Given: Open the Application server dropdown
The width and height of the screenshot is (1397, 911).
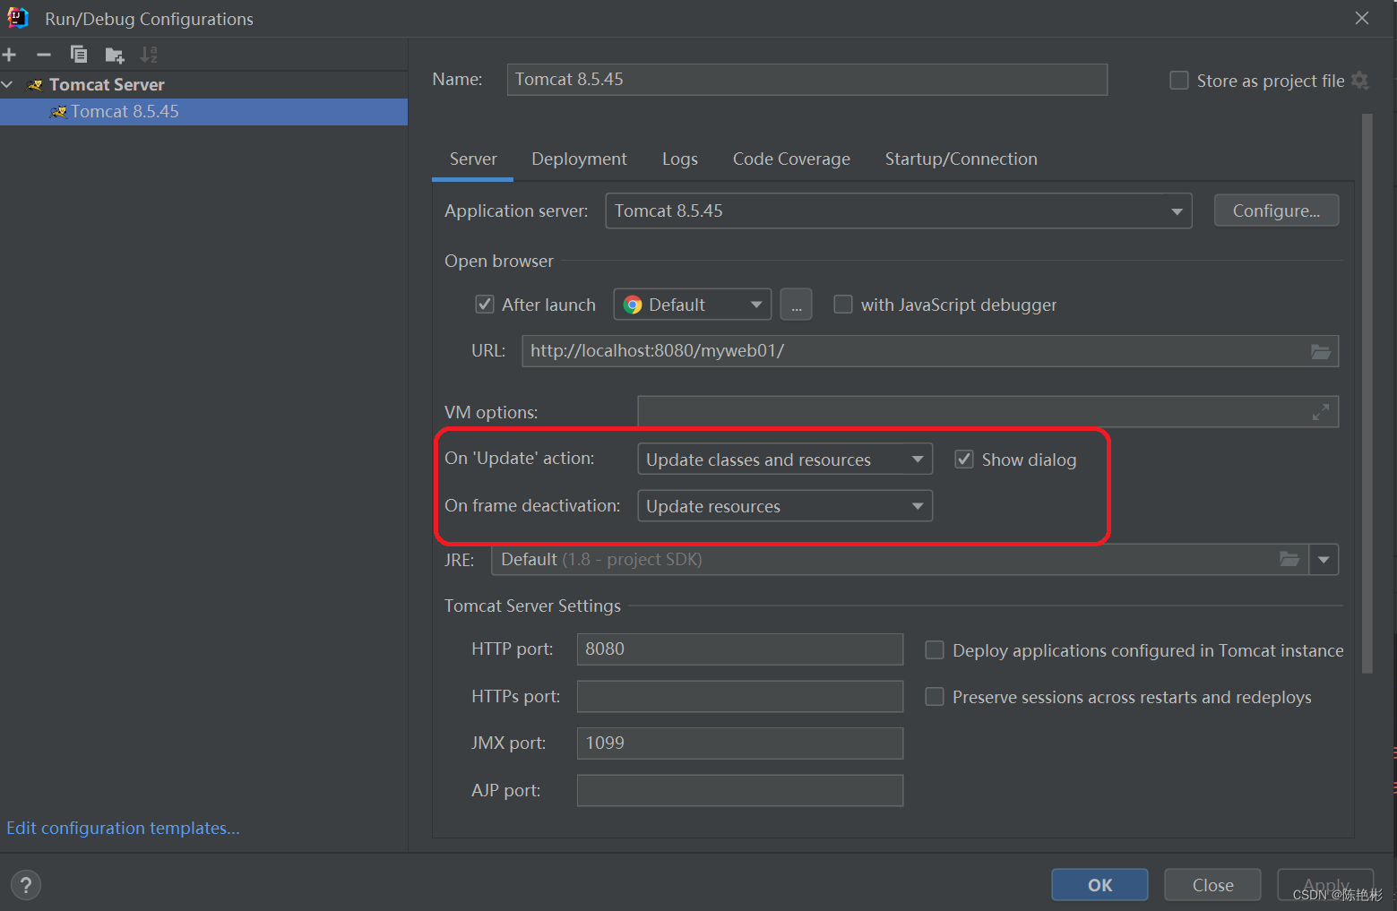Looking at the screenshot, I should [x=899, y=211].
